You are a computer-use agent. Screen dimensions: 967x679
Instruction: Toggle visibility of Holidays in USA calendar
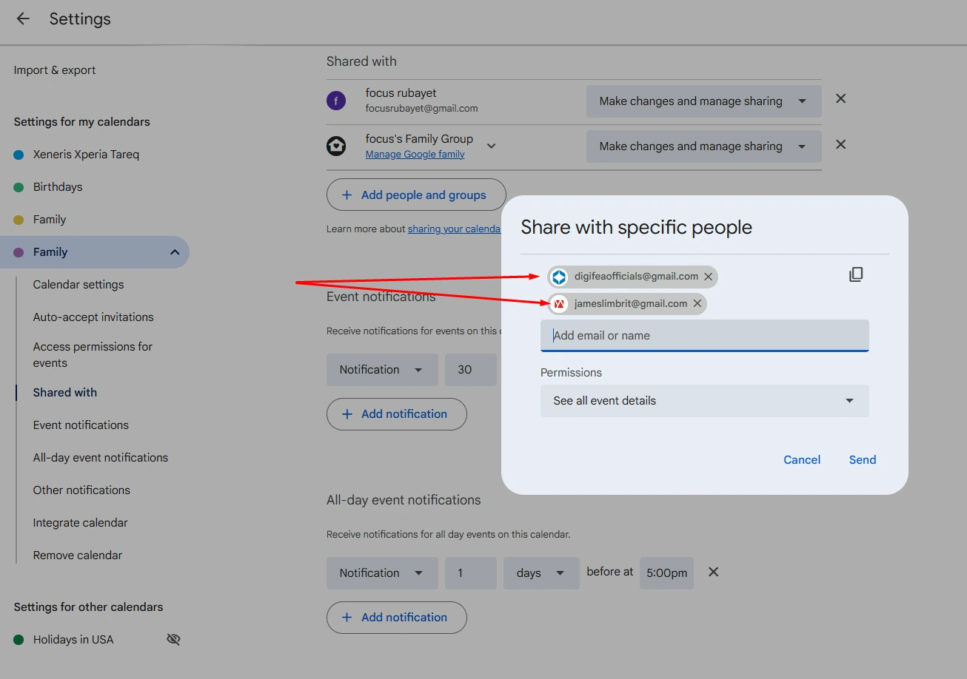click(x=173, y=640)
